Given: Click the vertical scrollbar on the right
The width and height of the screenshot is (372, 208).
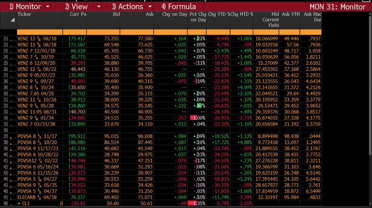Looking at the screenshot, I should point(370,85).
